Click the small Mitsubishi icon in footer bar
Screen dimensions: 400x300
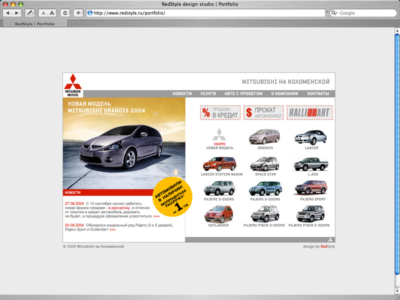click(x=330, y=239)
